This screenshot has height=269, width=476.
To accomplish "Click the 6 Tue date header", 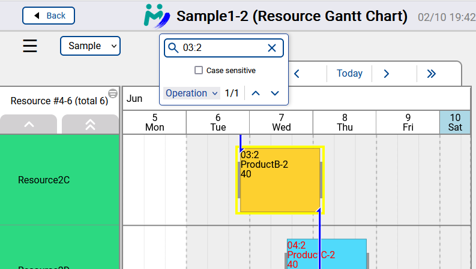I will (x=218, y=122).
